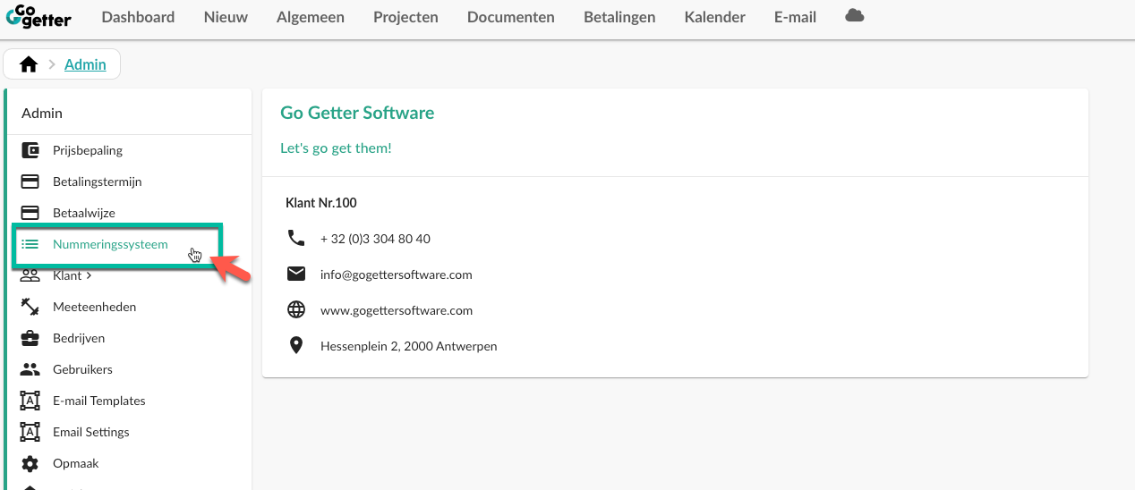Open the Dashboard menu
The image size is (1135, 490).
138,17
